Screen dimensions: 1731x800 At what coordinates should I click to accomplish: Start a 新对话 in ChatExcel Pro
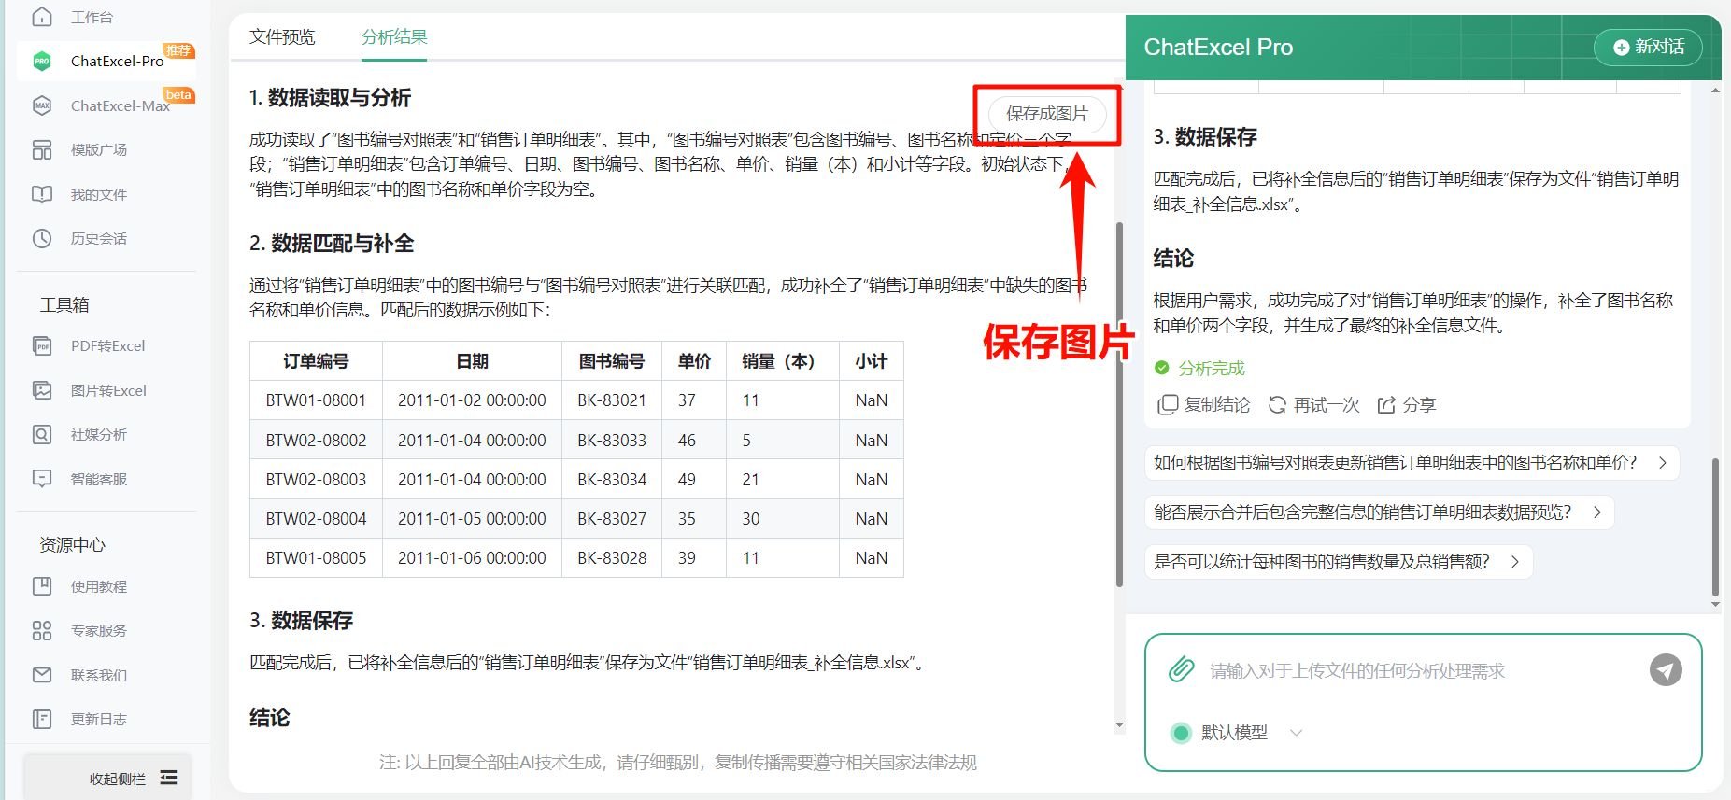(1648, 47)
